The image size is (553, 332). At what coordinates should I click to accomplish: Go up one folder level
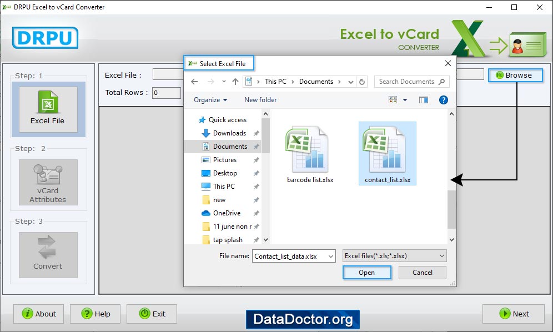(x=235, y=82)
